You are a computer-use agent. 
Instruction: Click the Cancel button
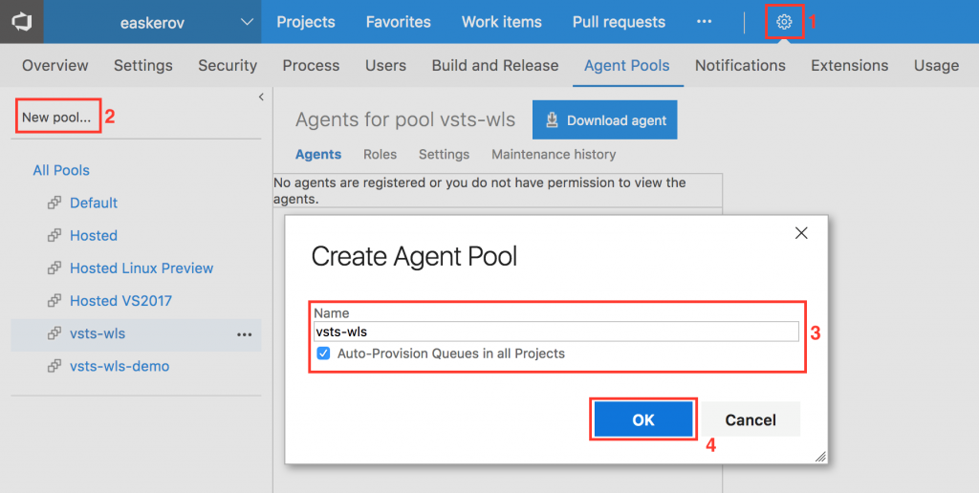click(751, 419)
